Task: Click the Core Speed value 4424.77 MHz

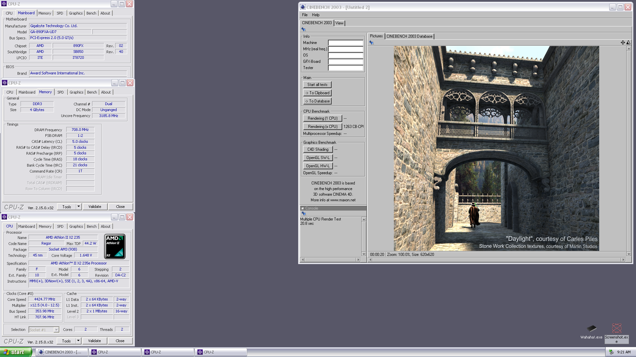Action: click(45, 299)
